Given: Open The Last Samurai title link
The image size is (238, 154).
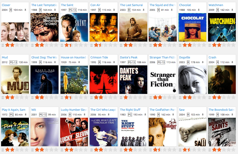Looking at the screenshot, I should point(131,5).
